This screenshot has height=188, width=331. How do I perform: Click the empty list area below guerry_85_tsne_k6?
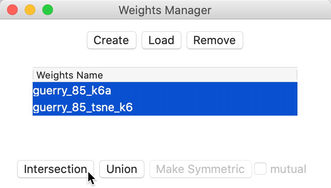(165, 132)
